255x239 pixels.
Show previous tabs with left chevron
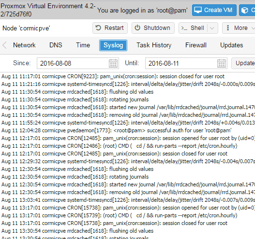click(x=4, y=45)
